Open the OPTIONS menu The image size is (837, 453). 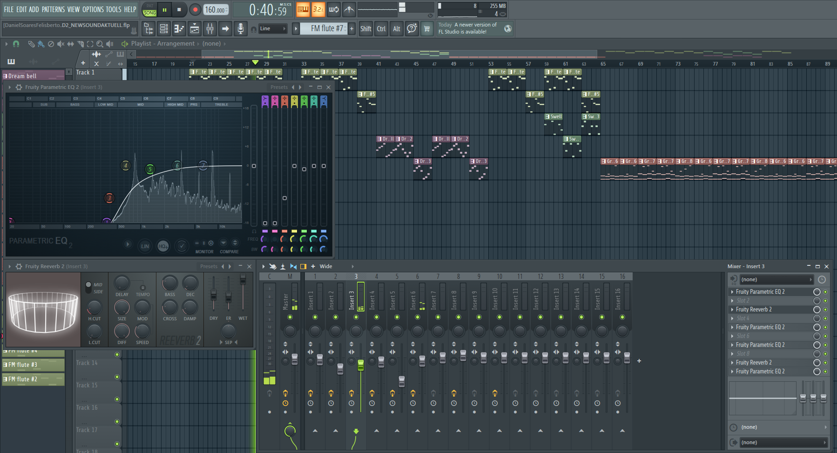point(93,9)
